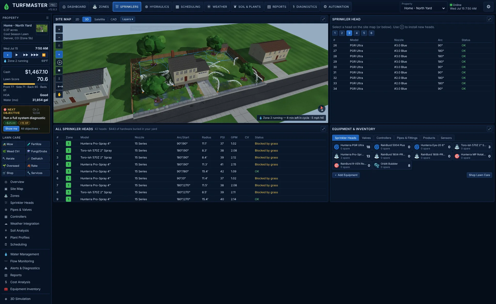Select zone 6 chip in Sprinkler Head panel
Screen dimensions: 496x304
coord(371,33)
